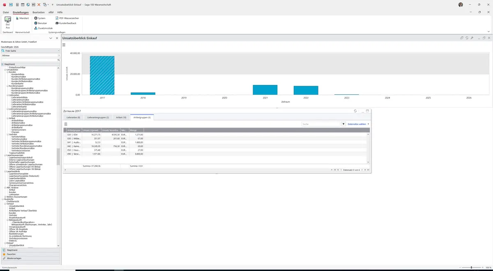Screen dimensions: 493x271
Task: Click the magnifier in the navigation search field
Action: tap(58, 60)
